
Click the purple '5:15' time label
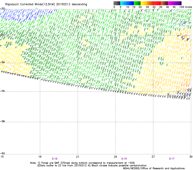tap(55, 159)
